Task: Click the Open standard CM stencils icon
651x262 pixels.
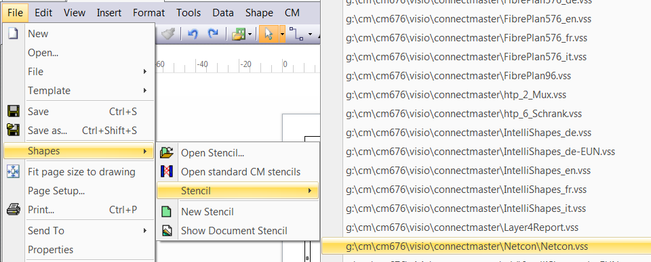Action: 167,171
